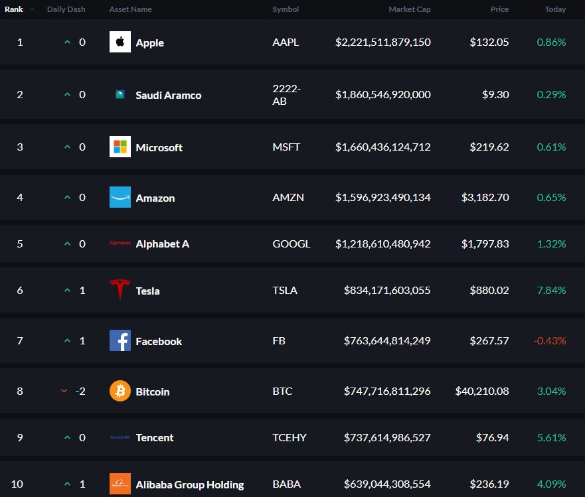Click the Facebook logo icon

coord(120,341)
